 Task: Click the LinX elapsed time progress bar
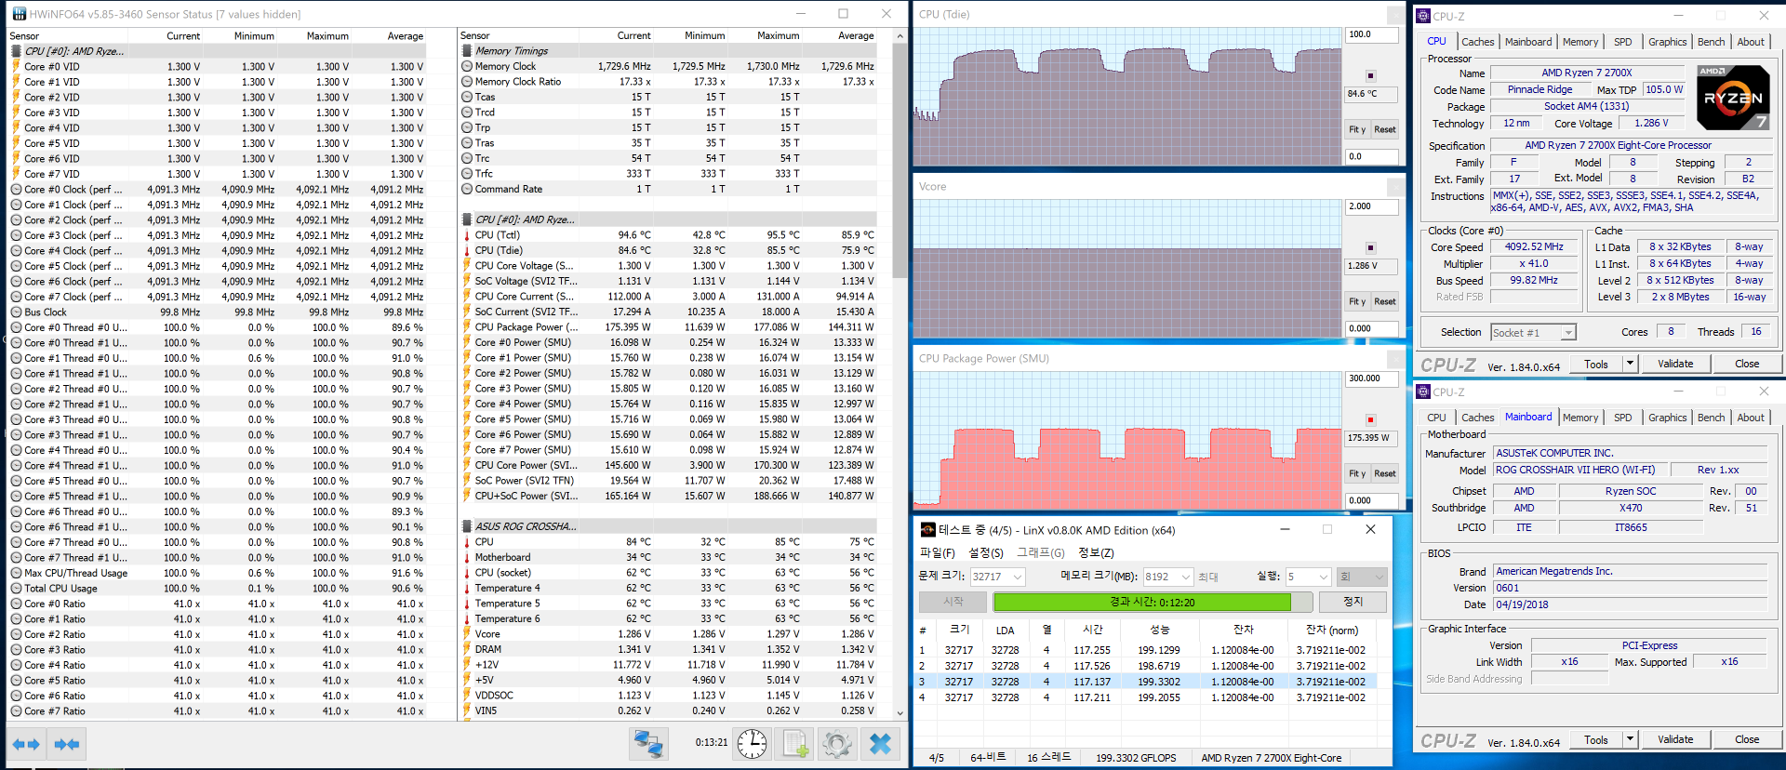tap(1152, 602)
